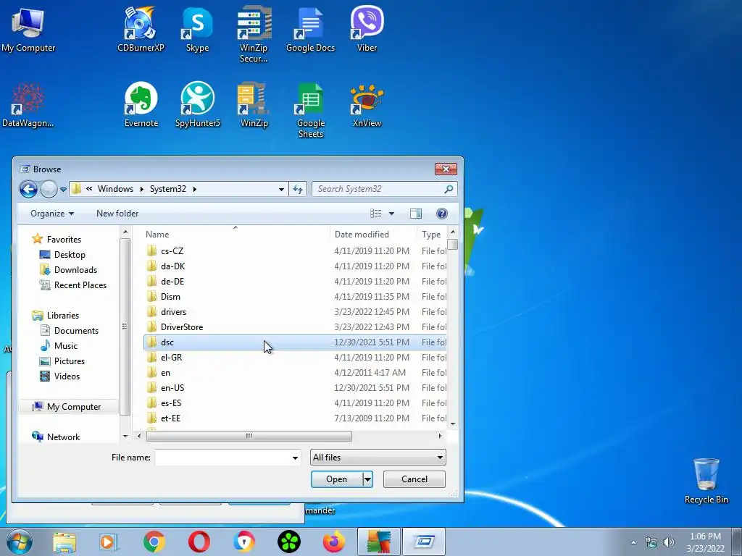Open the media player taskbar icon
Image resolution: width=742 pixels, height=556 pixels.
click(x=109, y=542)
